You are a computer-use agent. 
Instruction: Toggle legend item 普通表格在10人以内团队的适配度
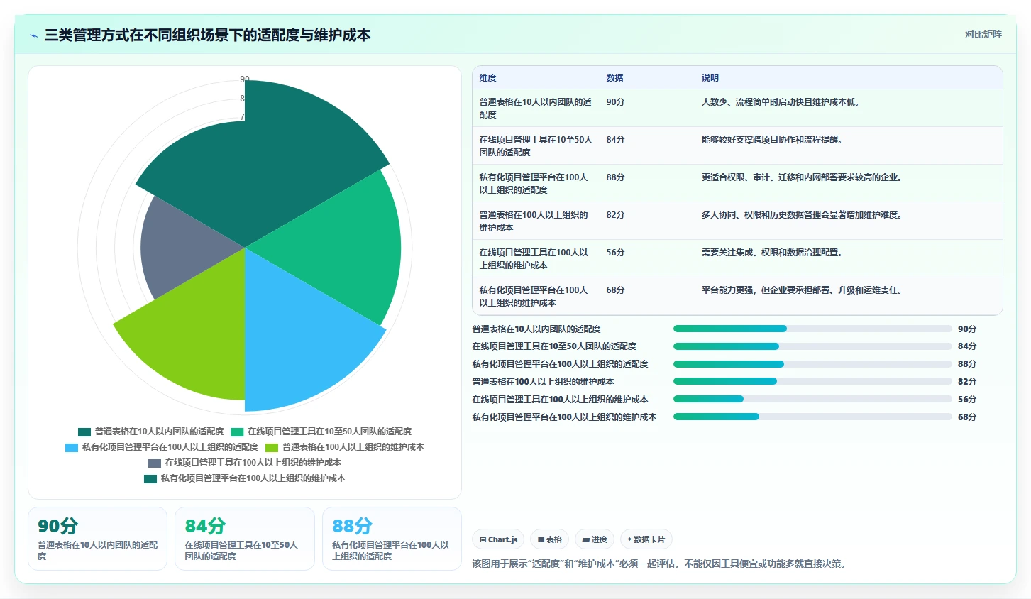(150, 432)
